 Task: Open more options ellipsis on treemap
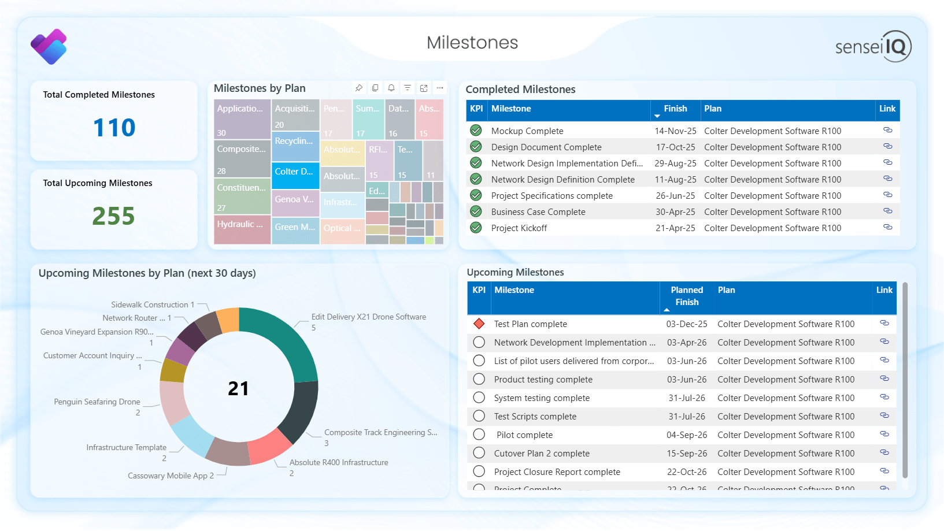(x=440, y=88)
